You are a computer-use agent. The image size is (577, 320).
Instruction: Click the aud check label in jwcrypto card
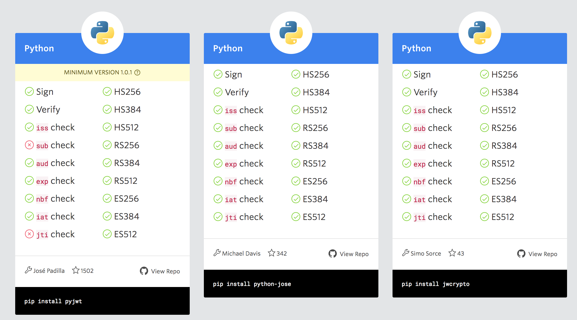[433, 146]
